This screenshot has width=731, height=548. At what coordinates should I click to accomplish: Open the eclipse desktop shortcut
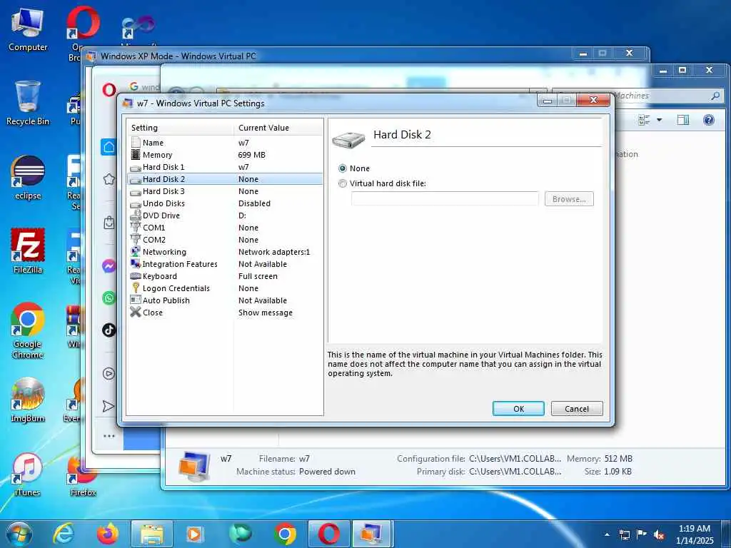(28, 177)
